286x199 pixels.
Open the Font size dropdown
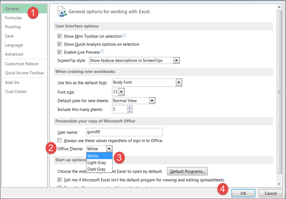(121, 92)
